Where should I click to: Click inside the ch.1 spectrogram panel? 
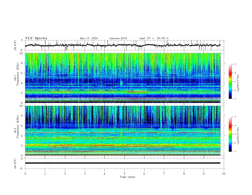click(x=122, y=78)
